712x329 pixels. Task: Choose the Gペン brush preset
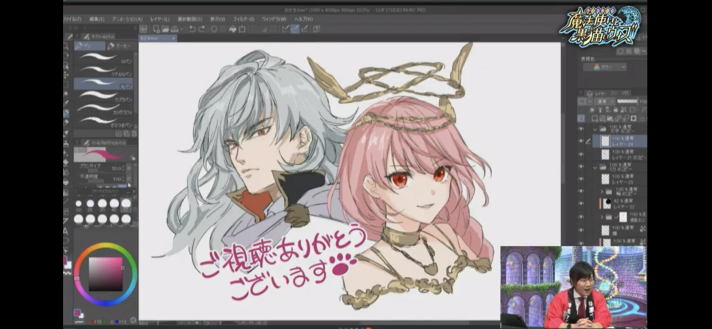pyautogui.click(x=104, y=58)
